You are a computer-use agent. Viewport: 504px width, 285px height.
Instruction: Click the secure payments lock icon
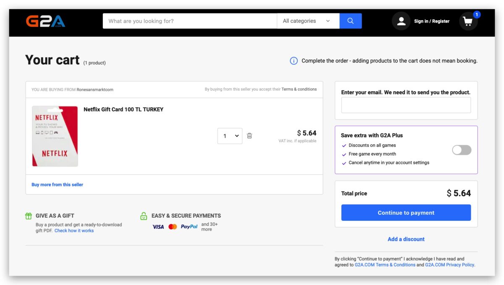coord(144,216)
